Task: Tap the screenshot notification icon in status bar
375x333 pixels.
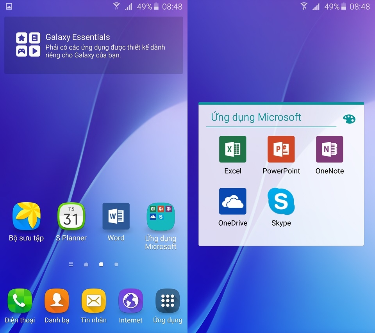Action: click(9, 7)
